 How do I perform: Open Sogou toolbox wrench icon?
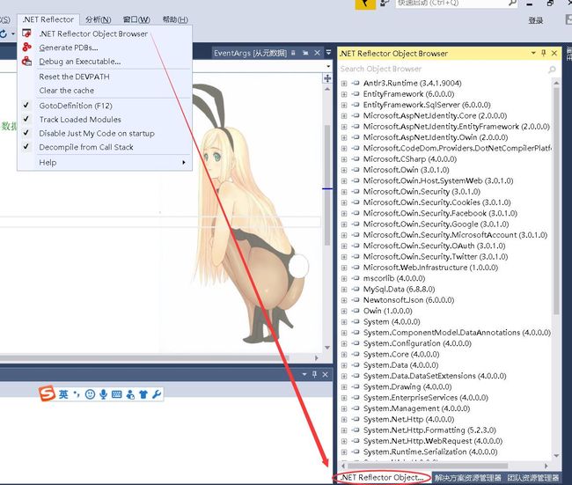pyautogui.click(x=157, y=394)
